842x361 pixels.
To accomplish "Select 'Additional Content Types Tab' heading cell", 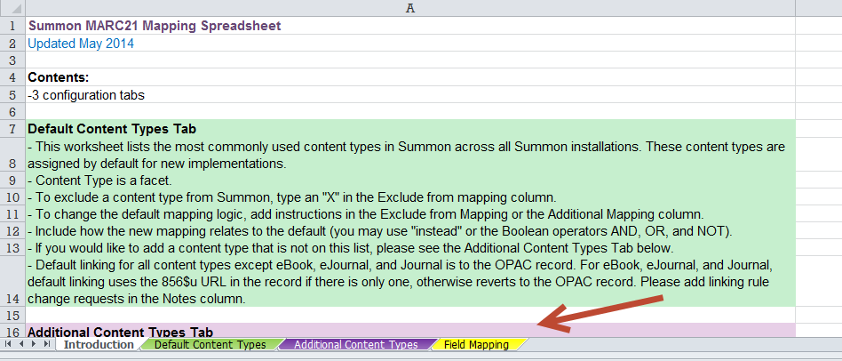I will tap(410, 331).
